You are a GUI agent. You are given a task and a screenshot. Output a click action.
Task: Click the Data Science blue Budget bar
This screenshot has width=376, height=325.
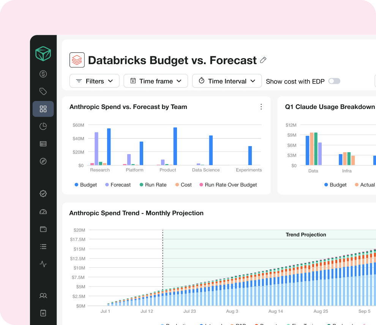pos(211,150)
